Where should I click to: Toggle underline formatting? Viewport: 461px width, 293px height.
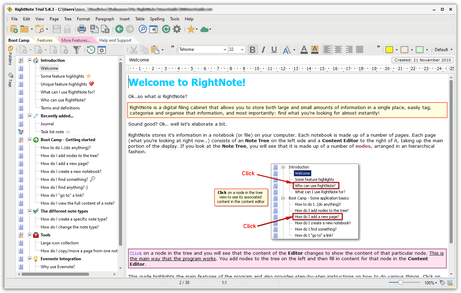[274, 50]
